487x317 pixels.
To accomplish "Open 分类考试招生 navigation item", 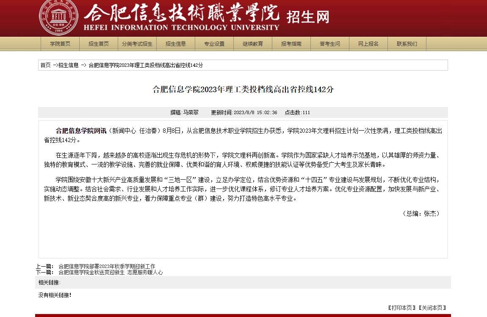I will click(137, 44).
